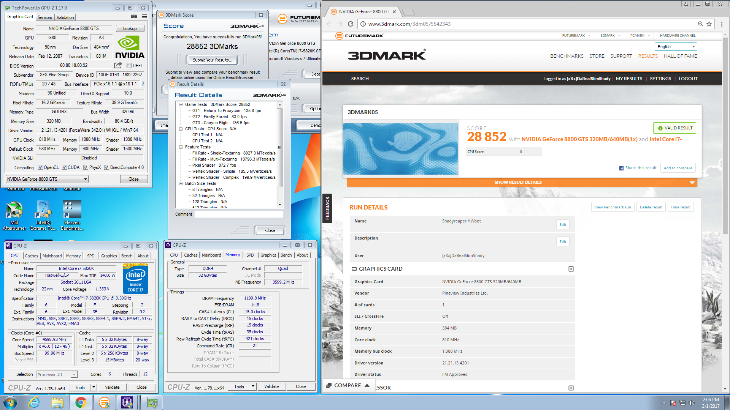Viewport: 730px width, 410px height.
Task: Click the zoom magnifier icon in address bar
Action: point(700,24)
